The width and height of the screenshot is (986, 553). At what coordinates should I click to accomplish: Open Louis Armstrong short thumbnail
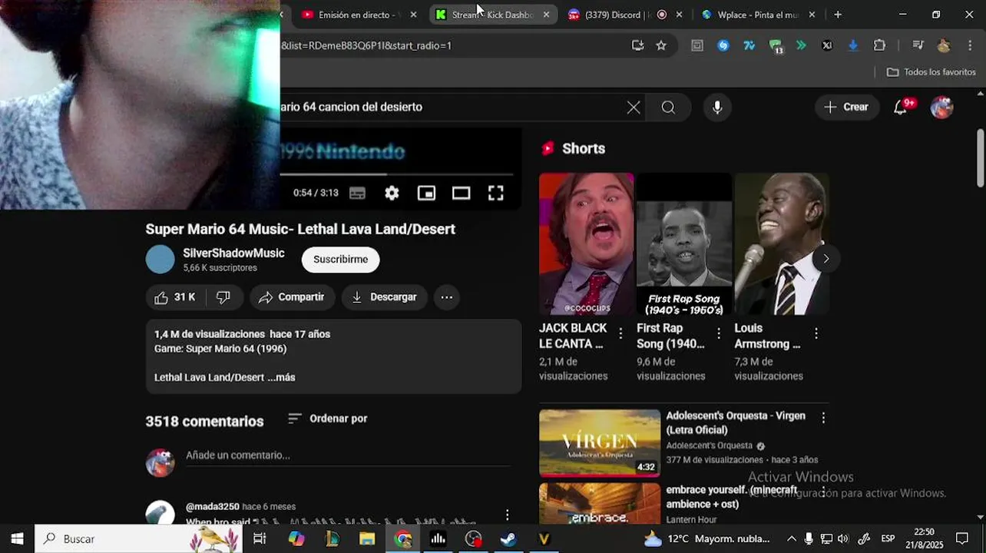(x=782, y=244)
